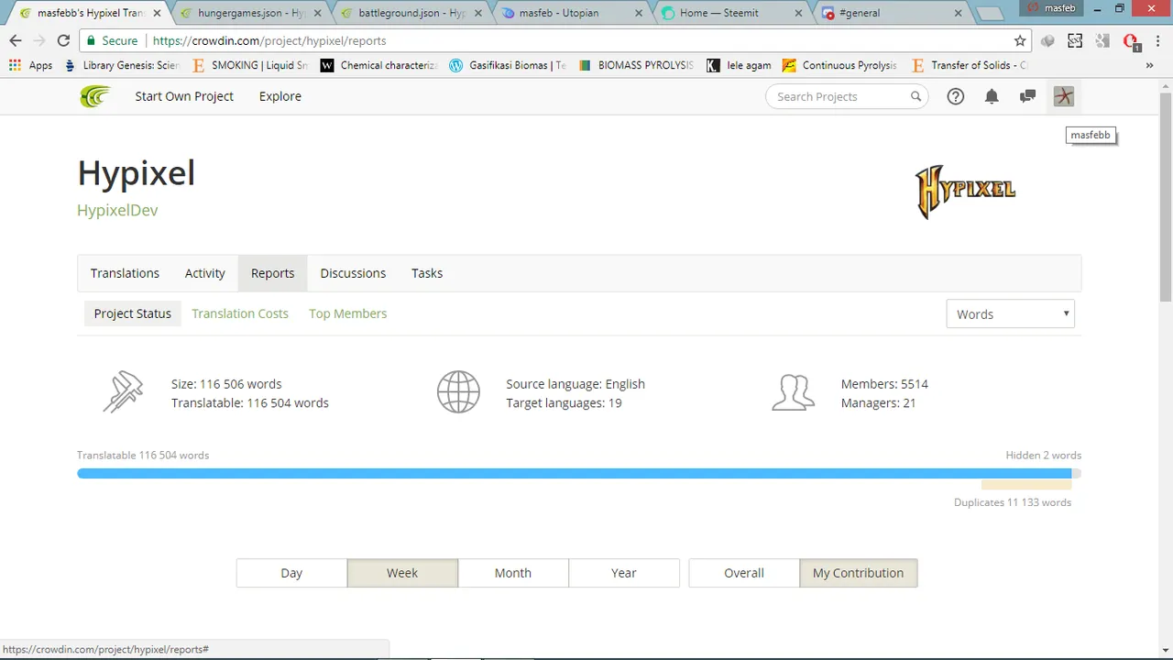Open Transfer of Solids bookmark
Screen dimensions: 1173x660
tap(970, 65)
